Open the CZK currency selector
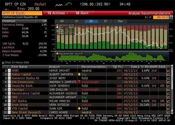Image resolution: width=175 pixels, height=125 pixels. [44, 21]
